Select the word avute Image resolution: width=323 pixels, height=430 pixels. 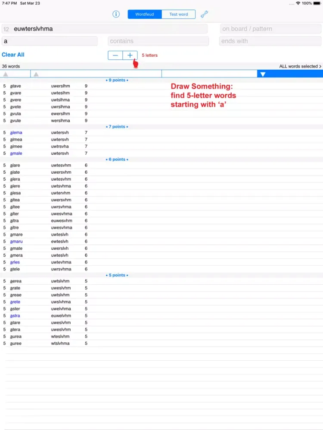coord(16,121)
